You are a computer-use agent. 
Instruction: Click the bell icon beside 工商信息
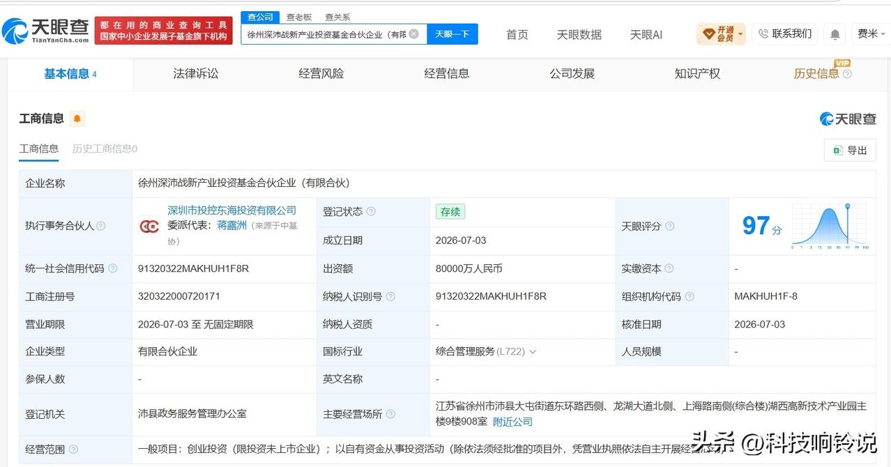point(77,118)
